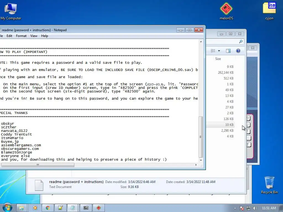Switch to Notepad taskbar button

coord(73,208)
